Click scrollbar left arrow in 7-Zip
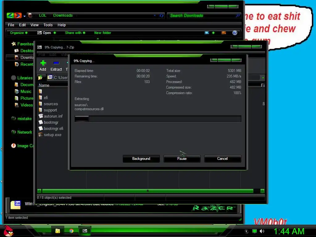The image size is (316, 237). coord(39,191)
